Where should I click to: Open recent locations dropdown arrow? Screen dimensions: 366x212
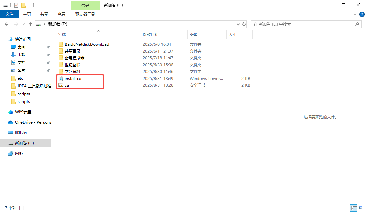point(24,24)
